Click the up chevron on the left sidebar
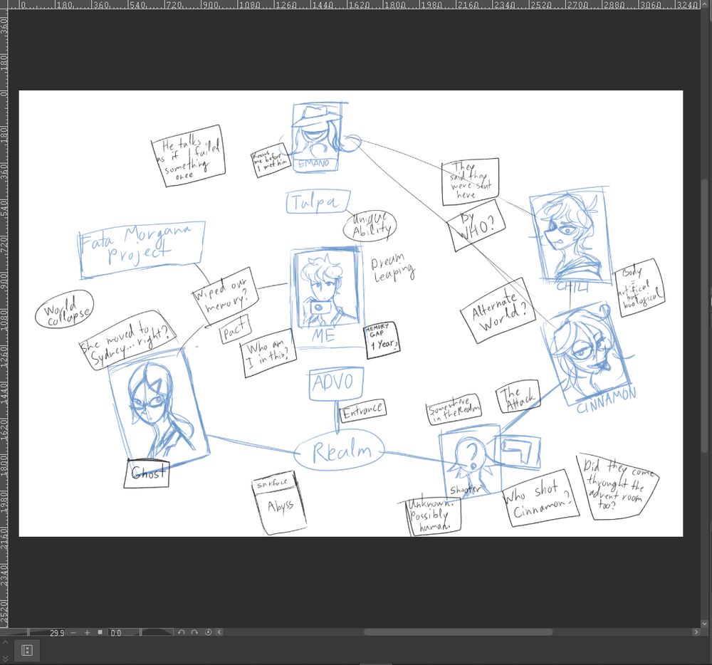 coord(4,642)
